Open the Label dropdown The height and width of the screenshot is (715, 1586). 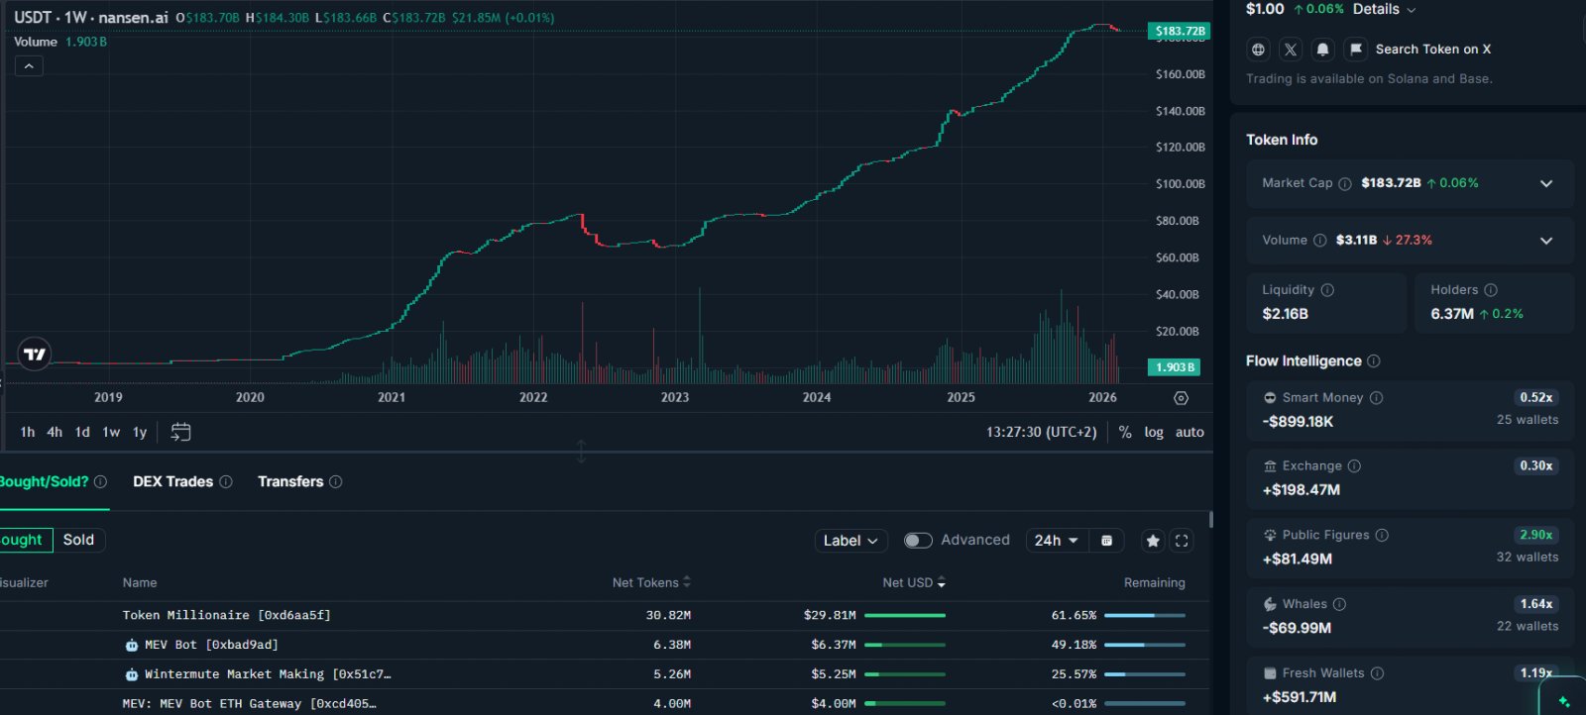pyautogui.click(x=850, y=541)
